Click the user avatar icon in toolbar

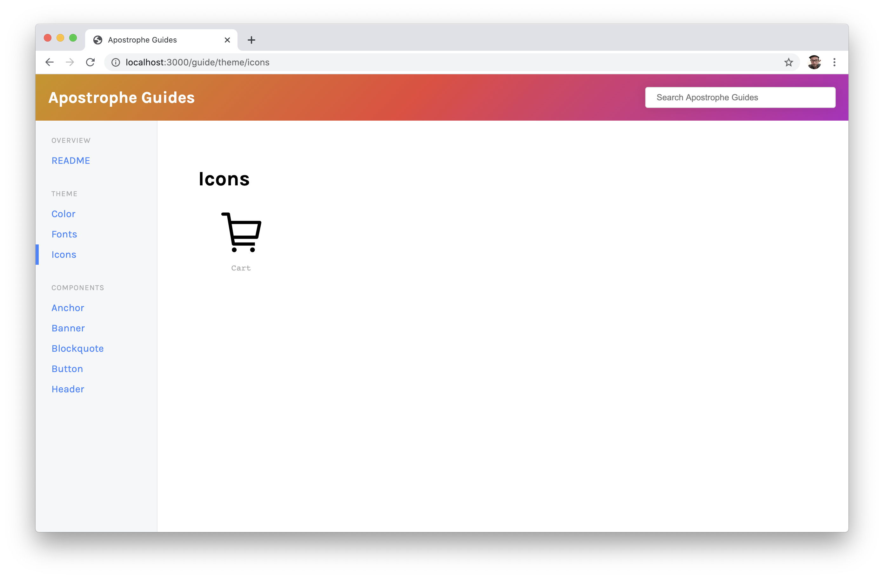click(814, 62)
